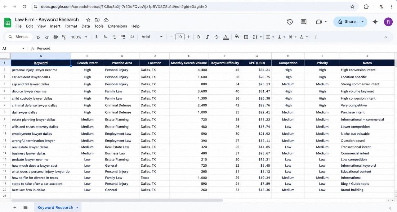Select row 10 header
The height and width of the screenshot is (212, 397).
[5, 126]
